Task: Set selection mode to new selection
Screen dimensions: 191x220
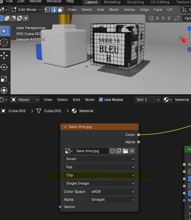Action: (x=1, y=18)
